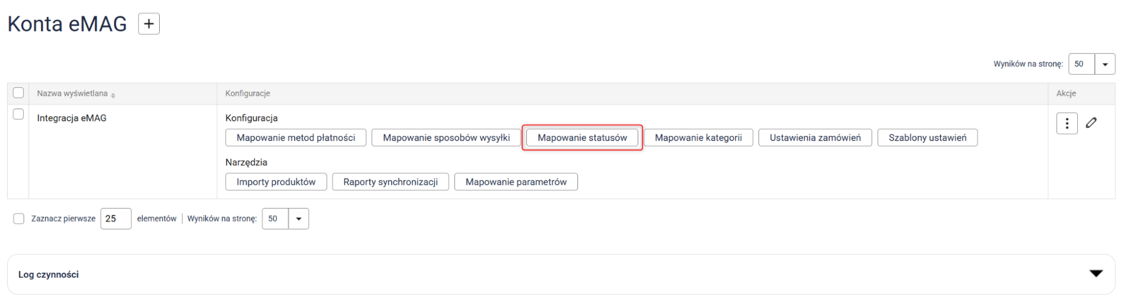Viewport: 1124px width, 303px height.
Task: Open bottom Wyników na stronę dropdown
Action: (298, 219)
